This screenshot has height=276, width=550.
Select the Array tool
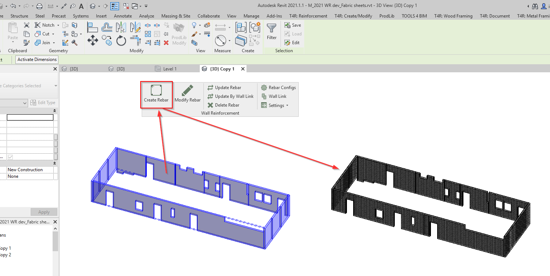coord(148,34)
